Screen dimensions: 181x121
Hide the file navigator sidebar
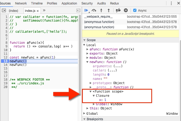(4, 11)
